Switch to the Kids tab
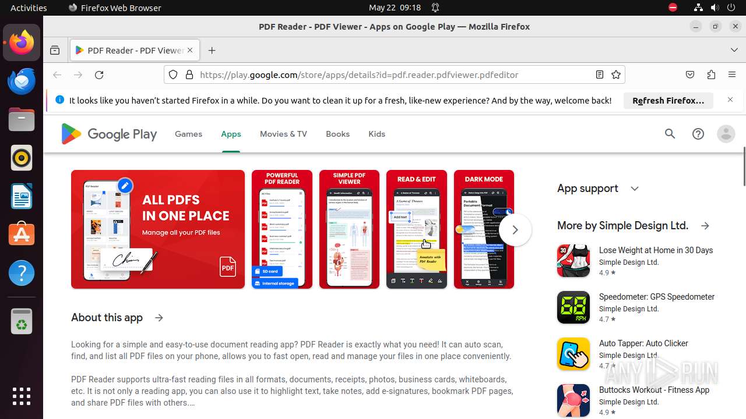 pyautogui.click(x=376, y=134)
